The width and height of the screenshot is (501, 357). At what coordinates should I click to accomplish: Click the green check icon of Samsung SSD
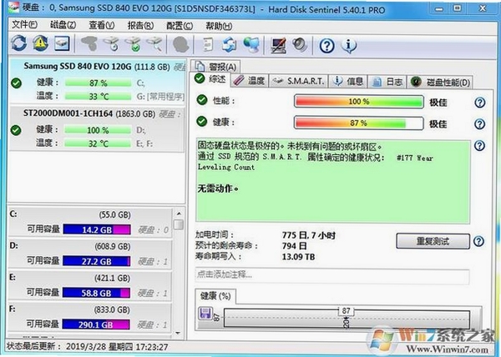point(16,83)
